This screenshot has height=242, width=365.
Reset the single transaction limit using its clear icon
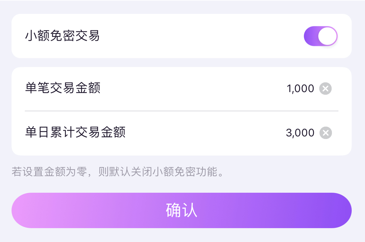click(325, 89)
